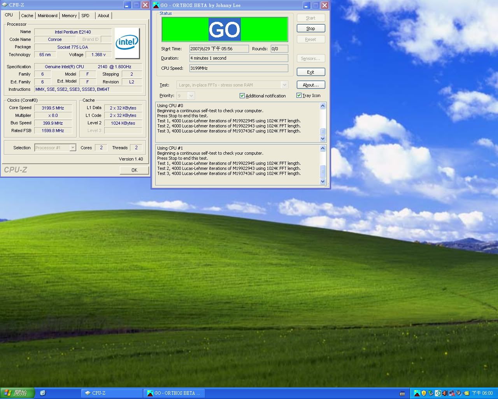498x399 pixels.
Task: Toggle the Additional notification checkbox
Action: 242,95
